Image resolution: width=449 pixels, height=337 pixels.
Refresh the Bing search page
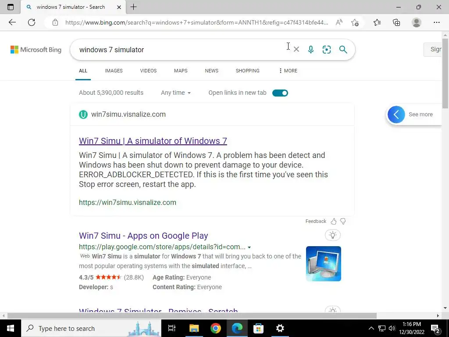[x=32, y=22]
